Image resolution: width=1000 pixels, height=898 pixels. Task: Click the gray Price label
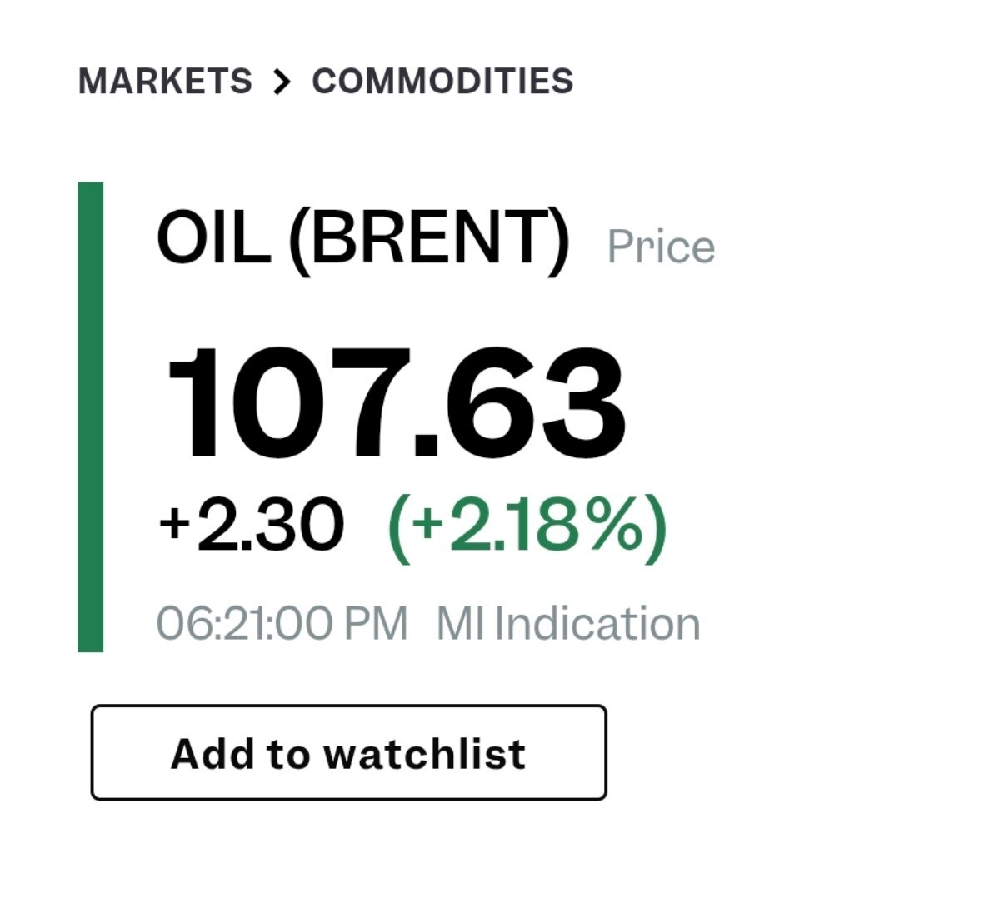pyautogui.click(x=660, y=247)
